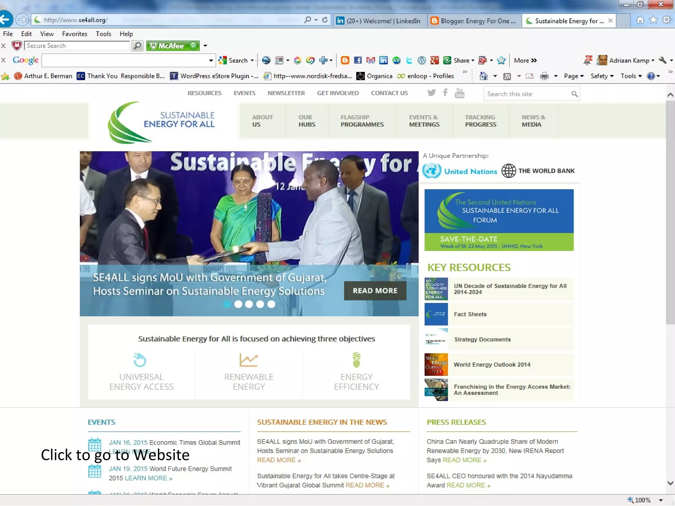
Task: Open the Tracking Progress navigation item
Action: click(x=481, y=121)
